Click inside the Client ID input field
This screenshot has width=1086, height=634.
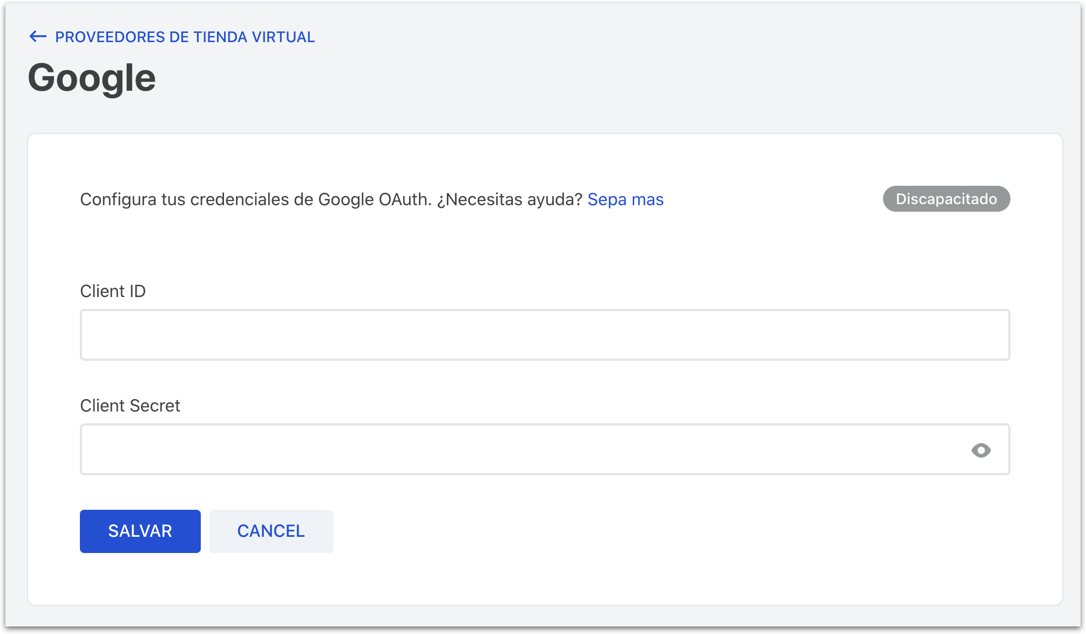pyautogui.click(x=544, y=334)
